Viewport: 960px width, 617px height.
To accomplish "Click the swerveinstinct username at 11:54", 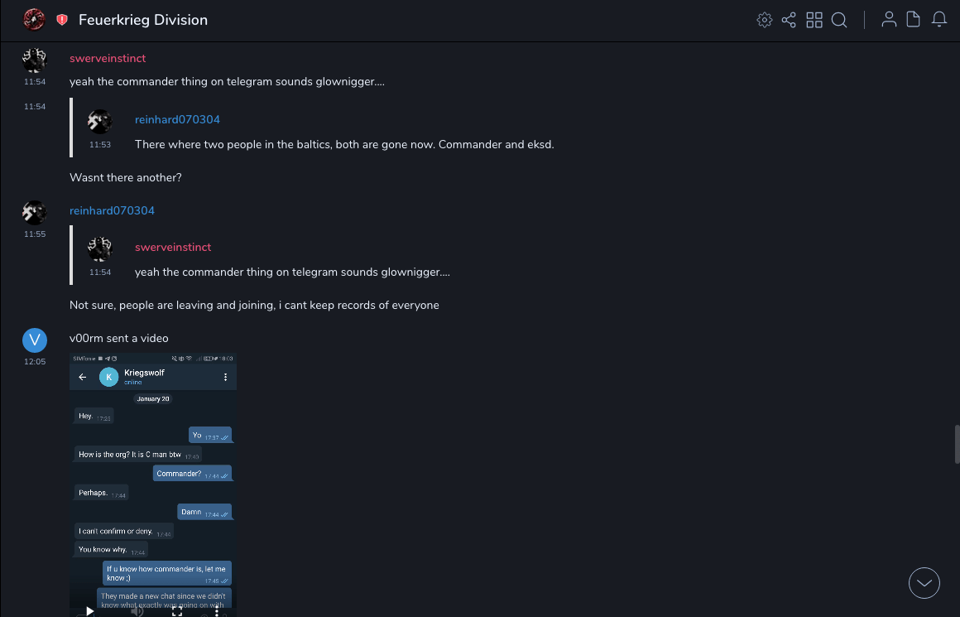I will [108, 58].
